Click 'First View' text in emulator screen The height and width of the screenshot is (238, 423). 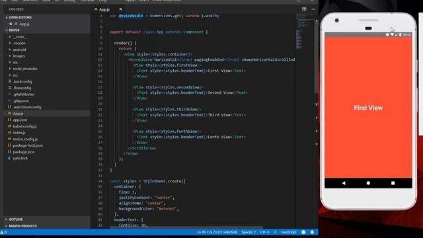[368, 108]
